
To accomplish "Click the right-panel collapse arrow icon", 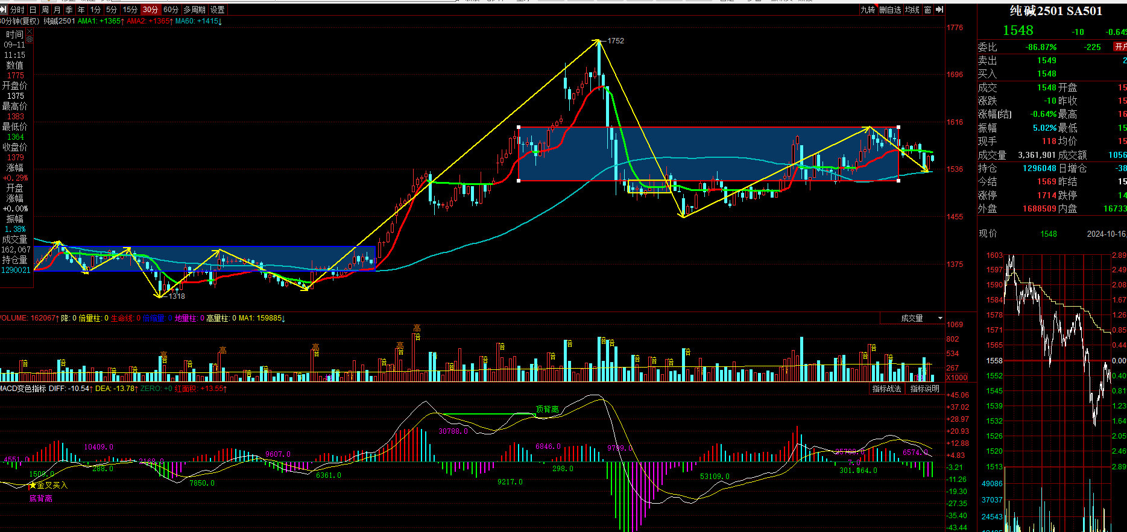I will (939, 10).
